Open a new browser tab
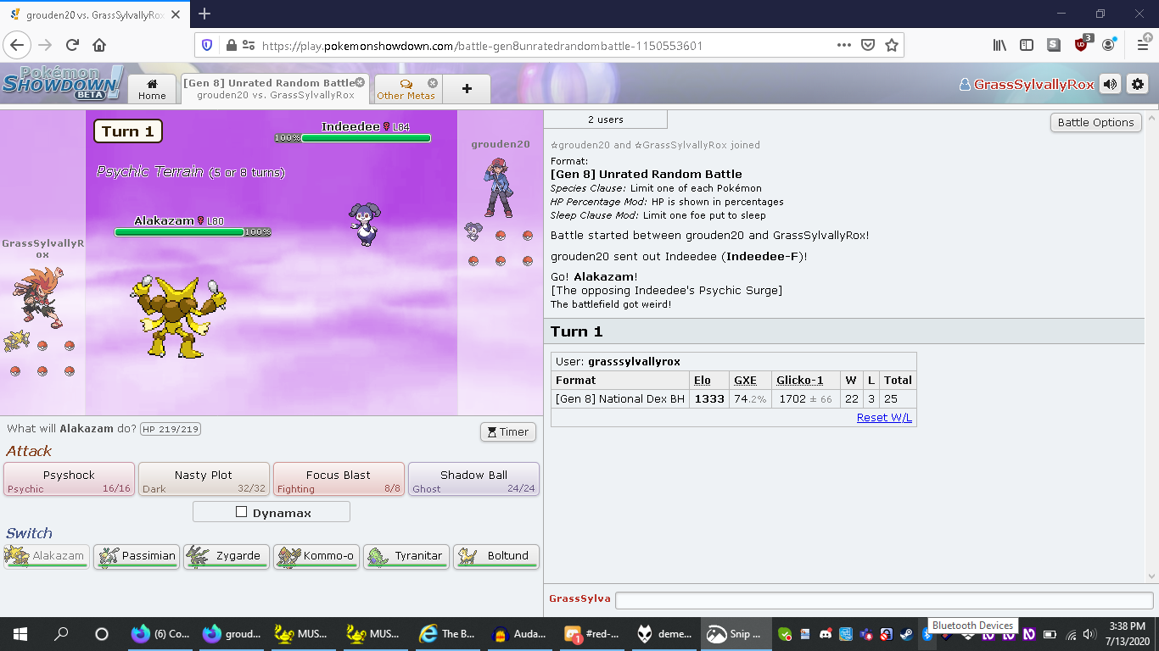This screenshot has width=1159, height=651. click(x=204, y=14)
